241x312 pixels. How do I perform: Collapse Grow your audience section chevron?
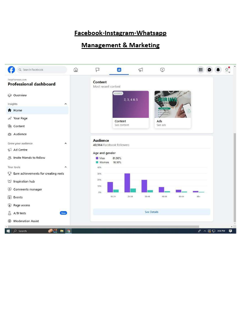coord(66,143)
